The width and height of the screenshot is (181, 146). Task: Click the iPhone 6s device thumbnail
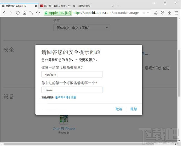coord(64,119)
